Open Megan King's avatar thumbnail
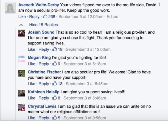The width and height of the screenshot is (168, 121). [x=22, y=58]
